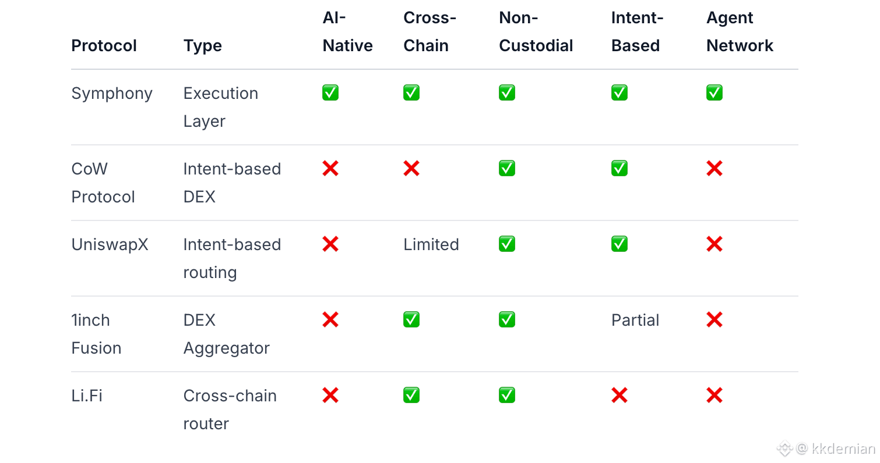Click the Binance logo watermark icon
Screen dimensions: 880x463
click(x=784, y=449)
